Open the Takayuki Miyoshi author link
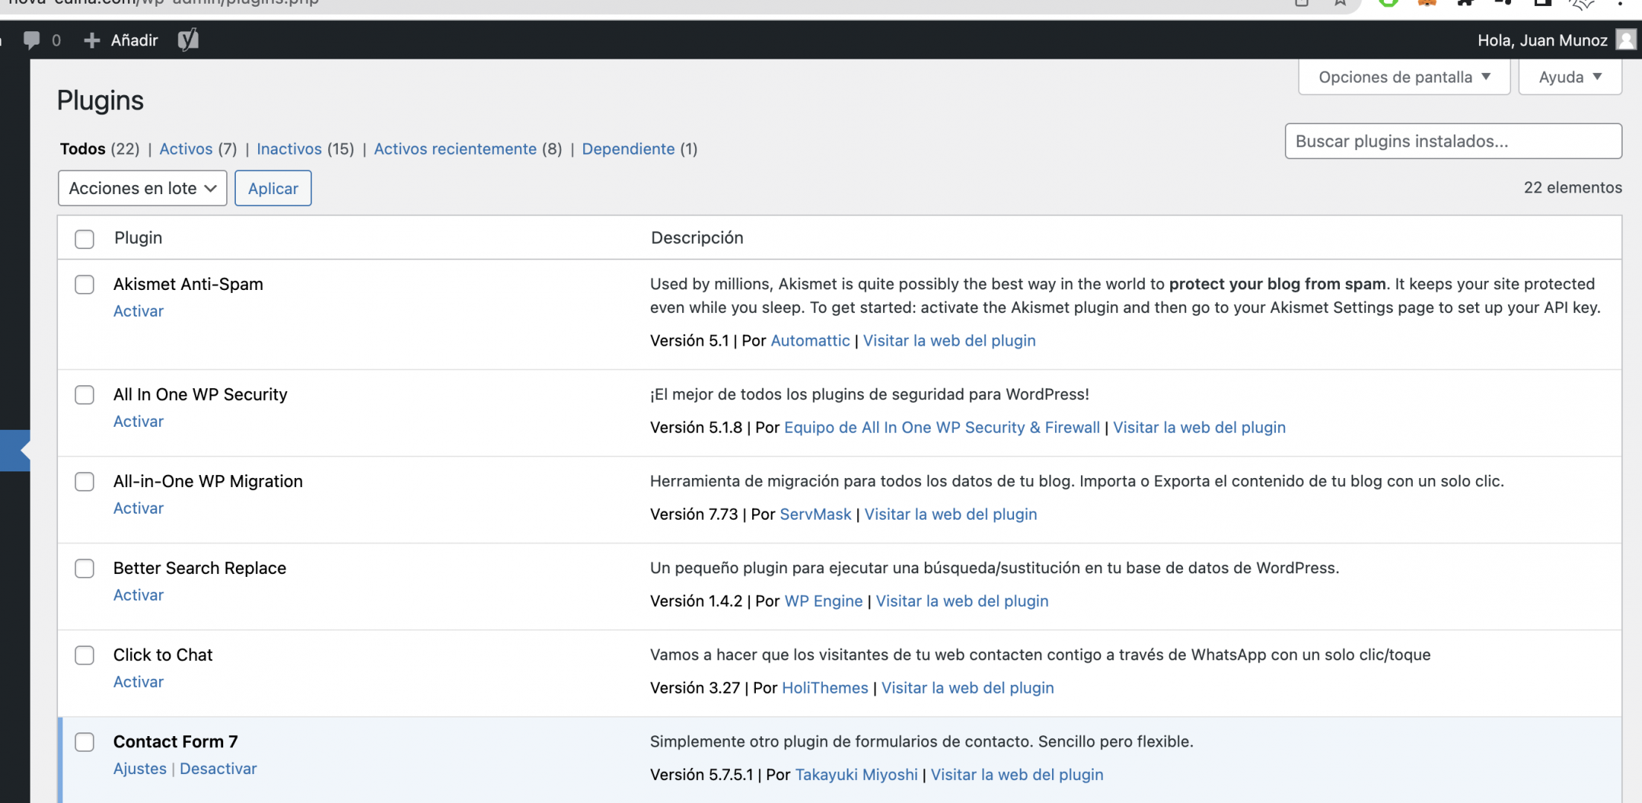The height and width of the screenshot is (803, 1642). 856,775
